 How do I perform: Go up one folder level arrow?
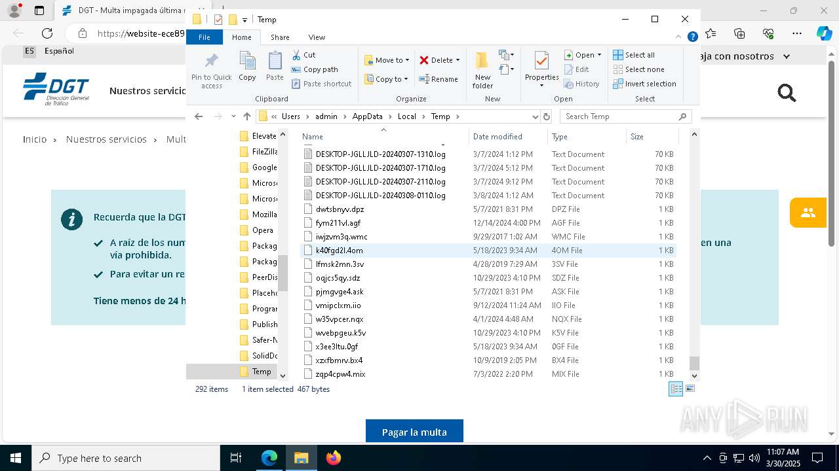(x=247, y=116)
